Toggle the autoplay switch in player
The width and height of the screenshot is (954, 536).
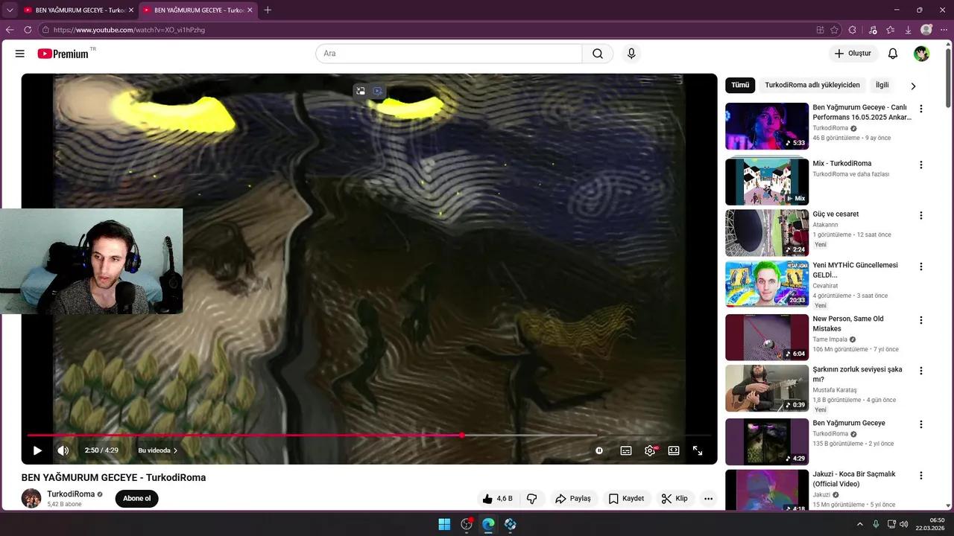click(x=599, y=450)
